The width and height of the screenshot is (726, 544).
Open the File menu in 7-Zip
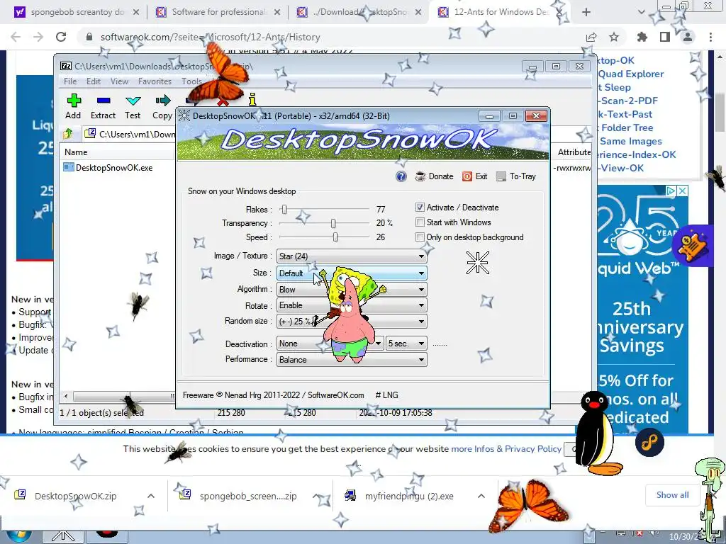point(70,81)
